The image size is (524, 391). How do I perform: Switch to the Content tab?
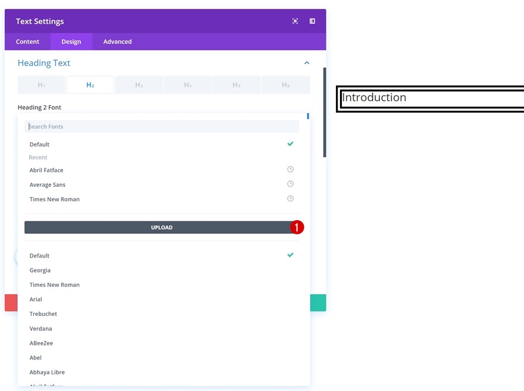point(27,42)
